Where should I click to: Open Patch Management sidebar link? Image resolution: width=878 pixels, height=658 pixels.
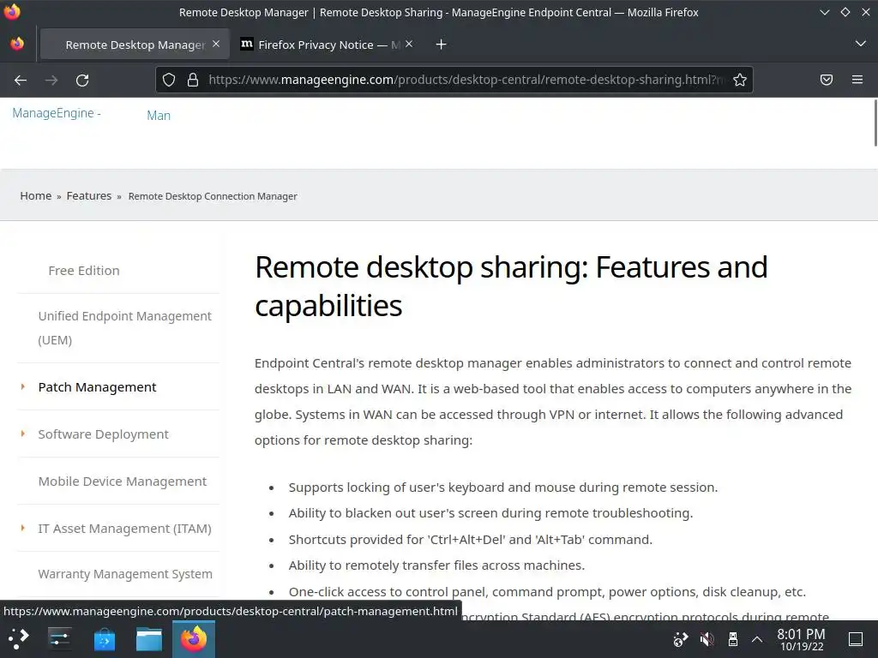click(98, 387)
